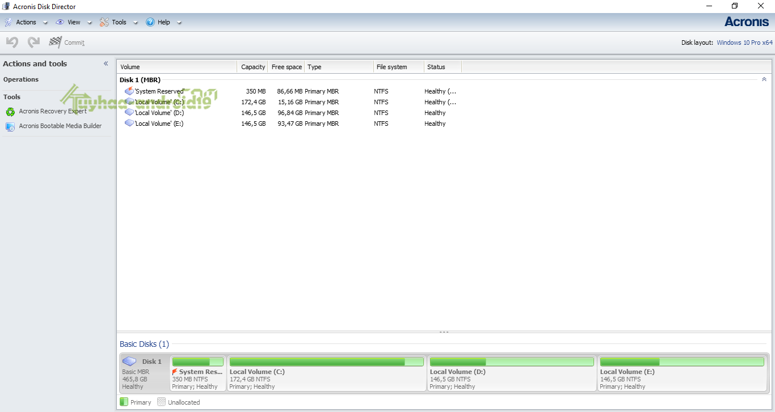Select the 'Local Volume' (C:) row
The width and height of the screenshot is (775, 412).
pos(444,102)
